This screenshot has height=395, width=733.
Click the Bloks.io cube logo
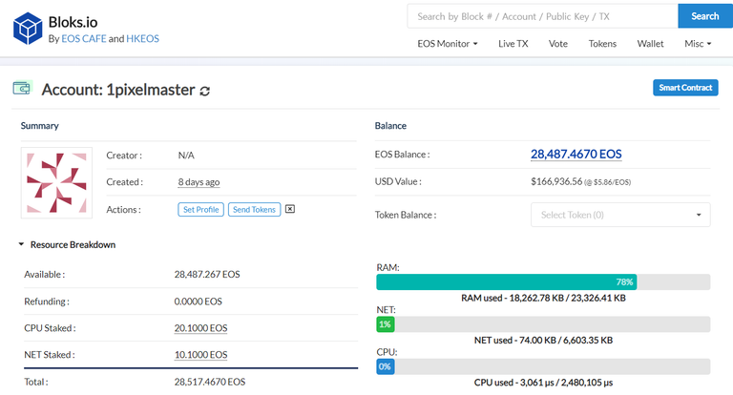28,29
